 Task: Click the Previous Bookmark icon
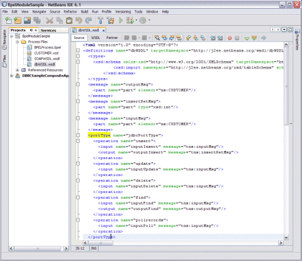pos(189,38)
